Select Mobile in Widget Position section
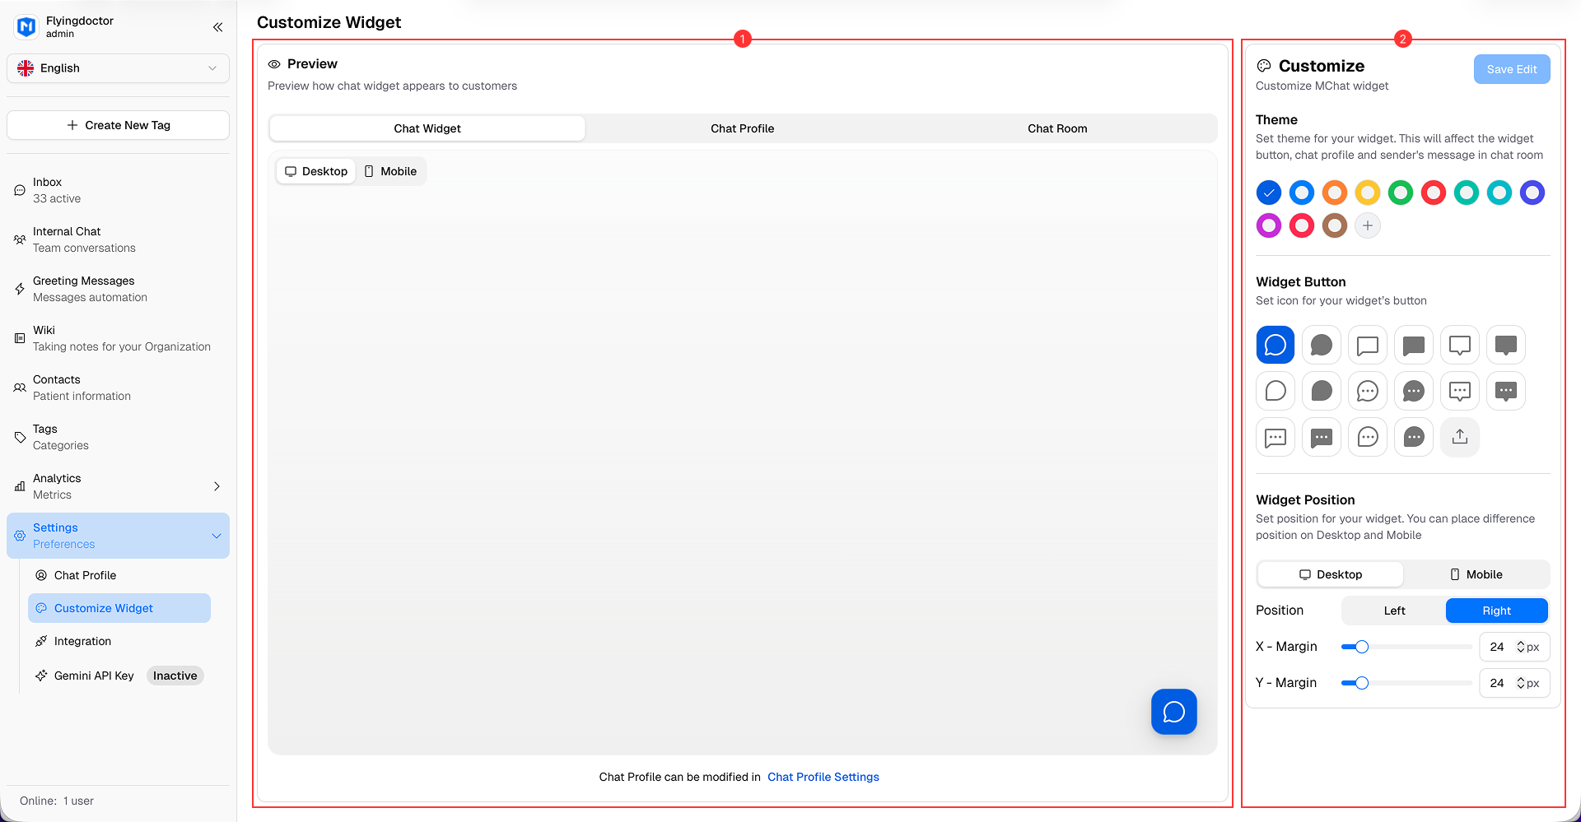 point(1476,574)
